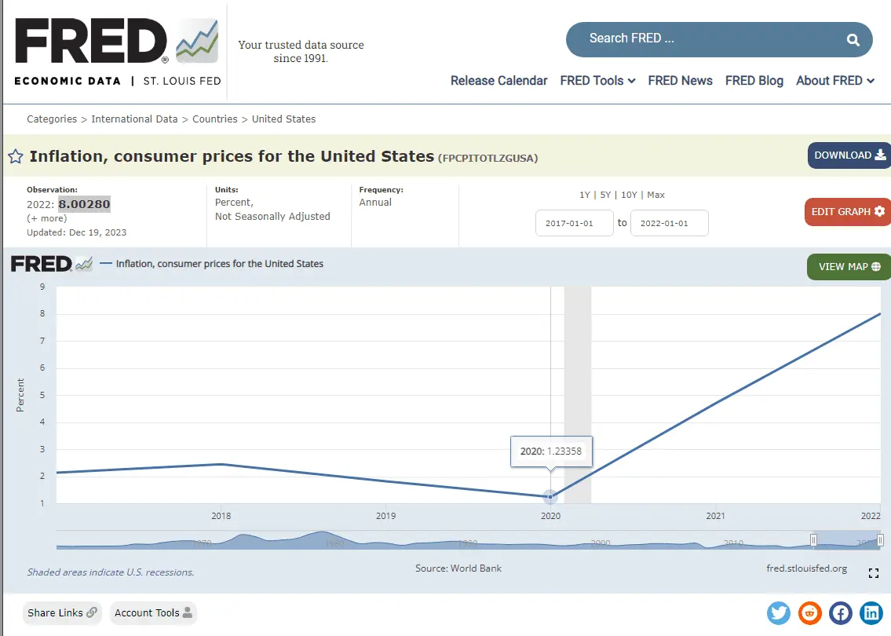The width and height of the screenshot is (891, 636).
Task: Open the FRED Blog page
Action: click(754, 81)
